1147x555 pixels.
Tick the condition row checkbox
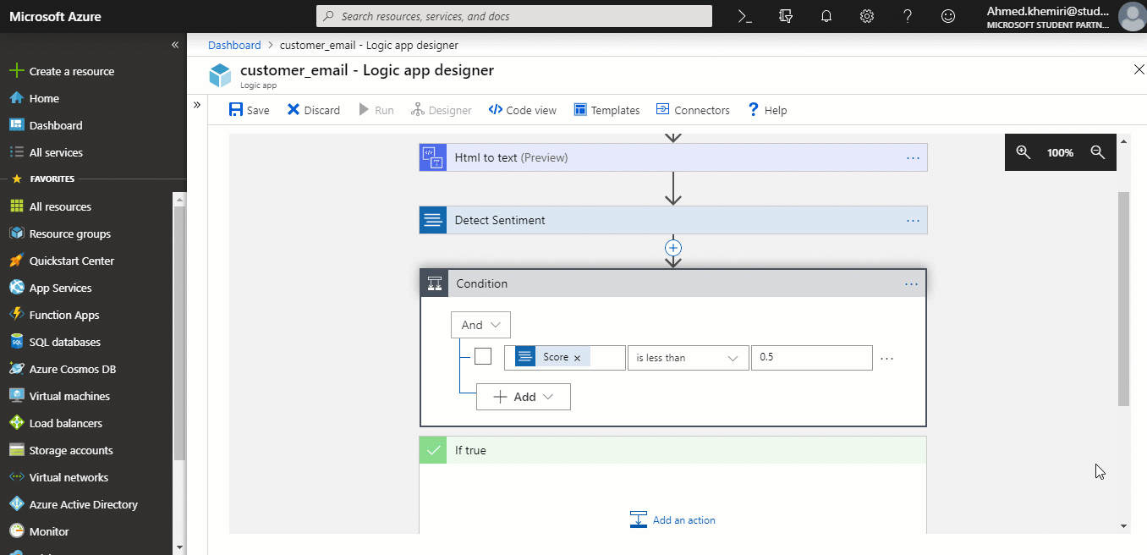(x=483, y=357)
